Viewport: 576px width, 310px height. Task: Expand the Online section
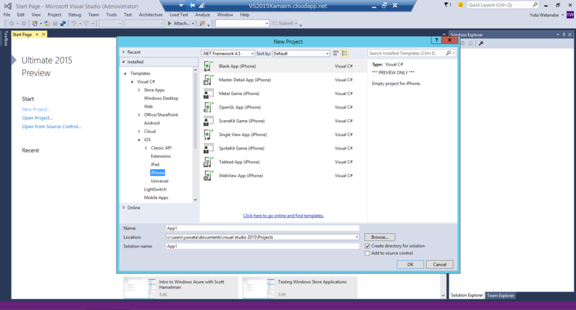(x=124, y=208)
